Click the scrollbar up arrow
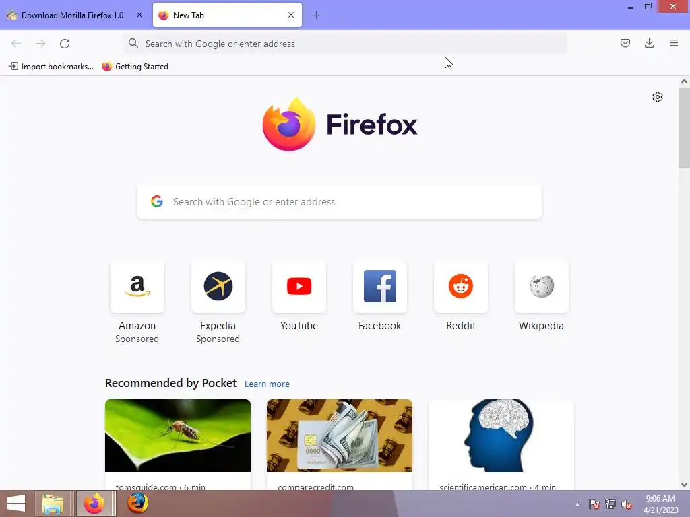Image resolution: width=690 pixels, height=517 pixels. [x=684, y=81]
